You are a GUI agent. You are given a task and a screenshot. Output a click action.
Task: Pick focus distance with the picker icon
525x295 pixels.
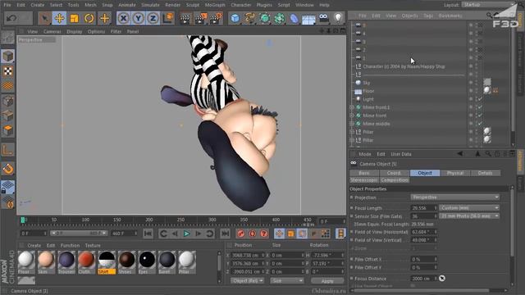pyautogui.click(x=442, y=279)
